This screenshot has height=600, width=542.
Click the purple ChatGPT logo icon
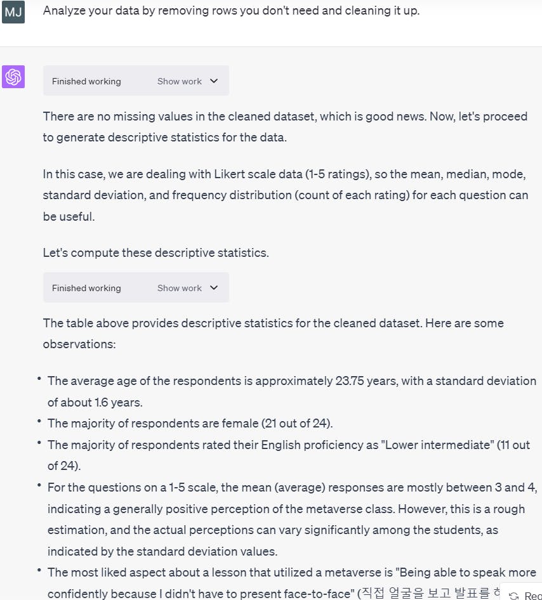pos(13,77)
